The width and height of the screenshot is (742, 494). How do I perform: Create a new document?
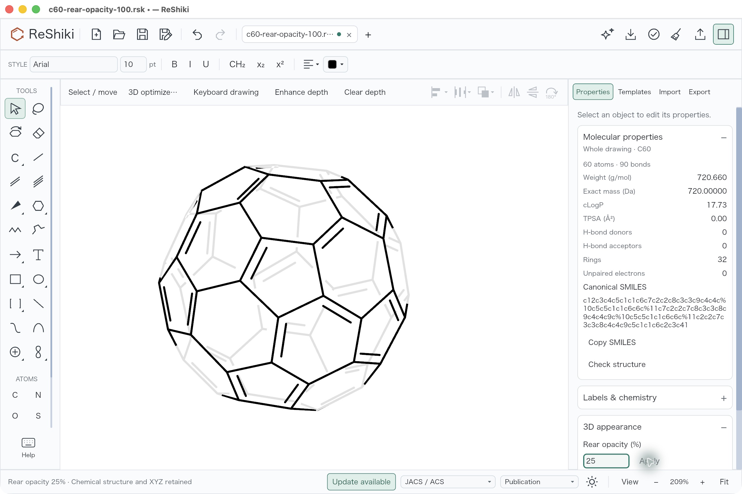96,34
